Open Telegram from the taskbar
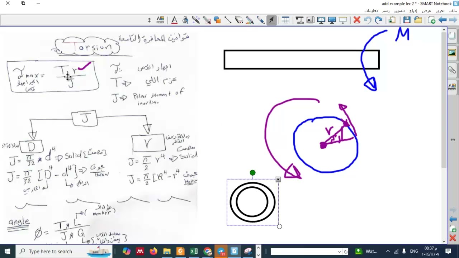Viewport: 459px width, 258px height. 221,251
